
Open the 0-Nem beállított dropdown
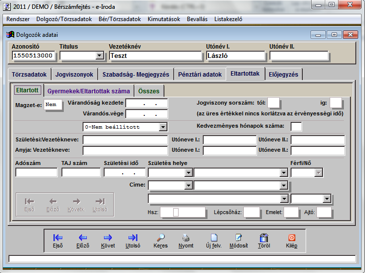tap(163, 127)
